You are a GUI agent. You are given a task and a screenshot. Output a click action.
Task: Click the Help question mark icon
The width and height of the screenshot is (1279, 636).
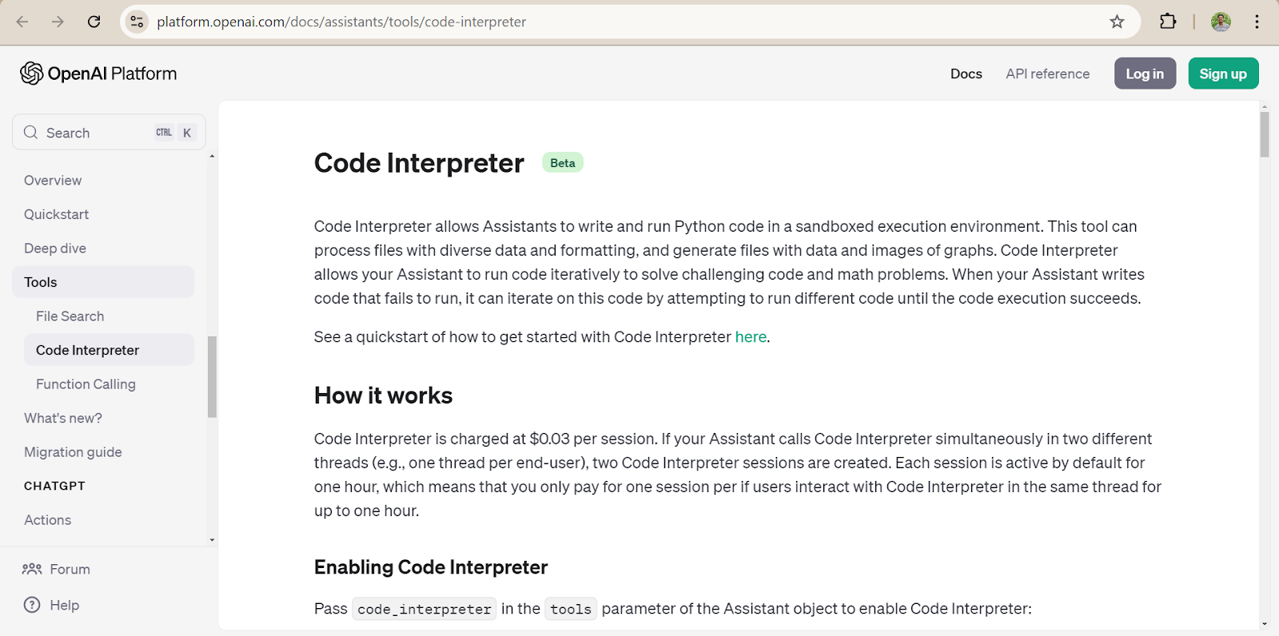pyautogui.click(x=32, y=605)
